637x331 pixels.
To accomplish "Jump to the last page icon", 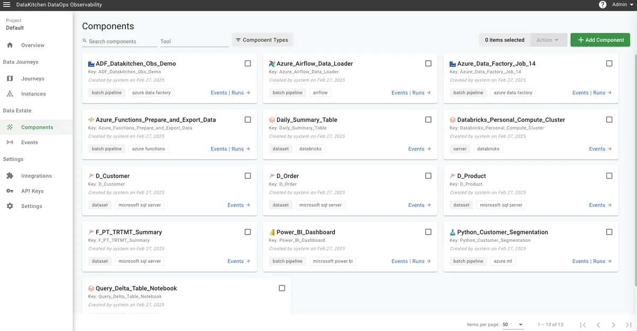I will click(x=629, y=325).
